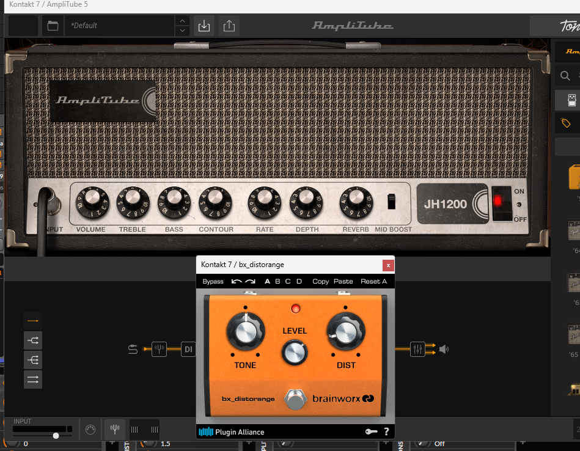Click the export preset share icon
580x451 pixels.
[x=229, y=26]
